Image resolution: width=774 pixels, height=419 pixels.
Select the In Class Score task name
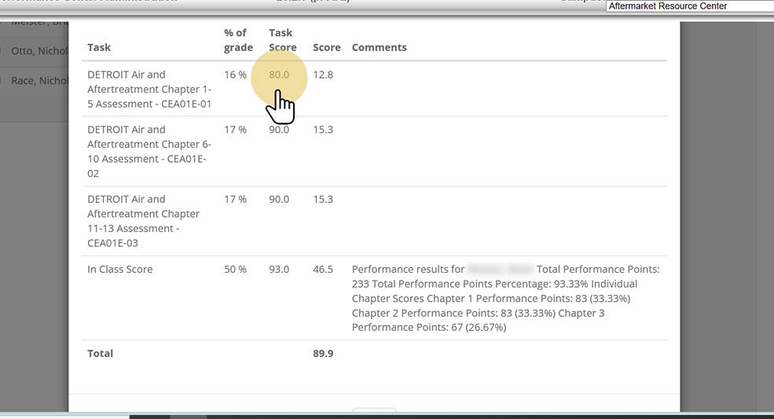pyautogui.click(x=120, y=270)
